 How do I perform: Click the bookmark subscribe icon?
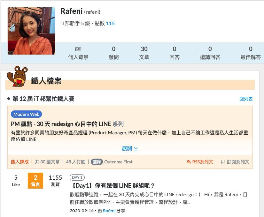pyautogui.click(x=222, y=162)
